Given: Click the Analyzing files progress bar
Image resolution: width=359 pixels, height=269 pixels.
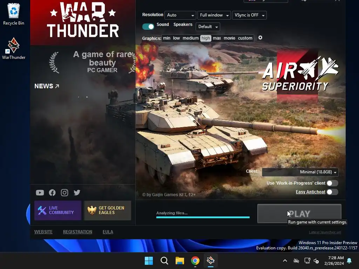Looking at the screenshot, I should [203, 217].
